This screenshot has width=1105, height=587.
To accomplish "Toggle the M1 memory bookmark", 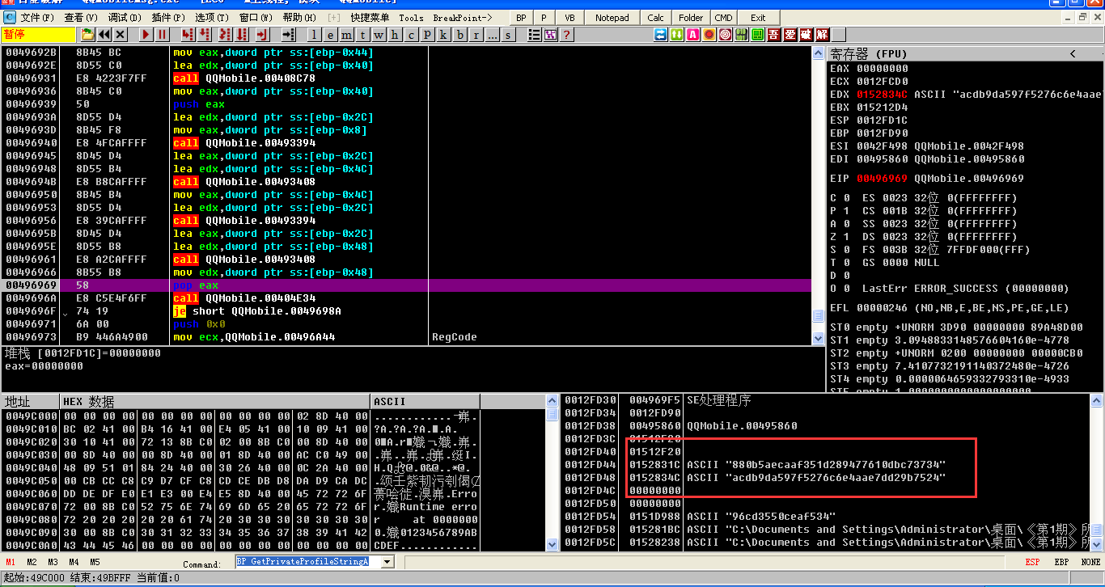I will tap(11, 562).
